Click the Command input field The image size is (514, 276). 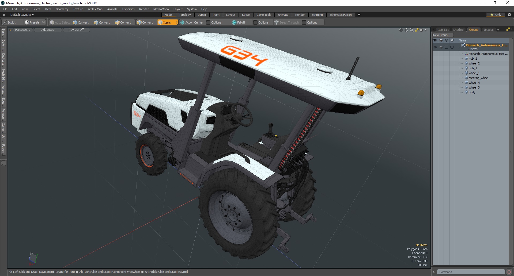pyautogui.click(x=471, y=272)
